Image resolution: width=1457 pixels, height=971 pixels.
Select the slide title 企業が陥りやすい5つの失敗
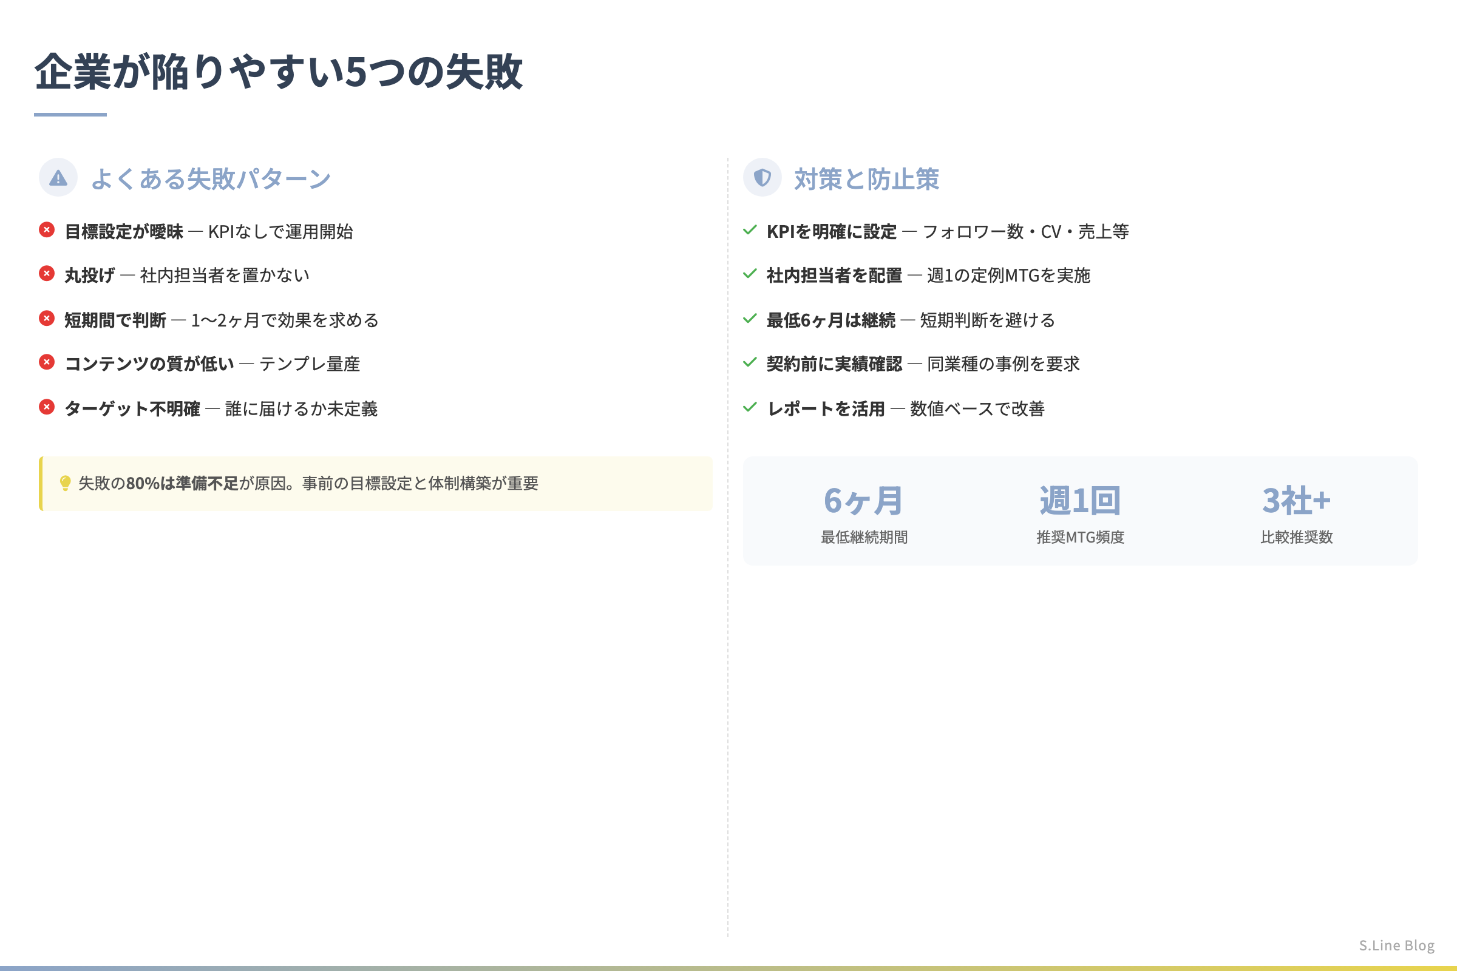[279, 72]
